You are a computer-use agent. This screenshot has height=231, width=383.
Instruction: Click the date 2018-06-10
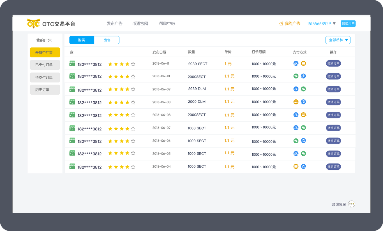tap(161, 76)
